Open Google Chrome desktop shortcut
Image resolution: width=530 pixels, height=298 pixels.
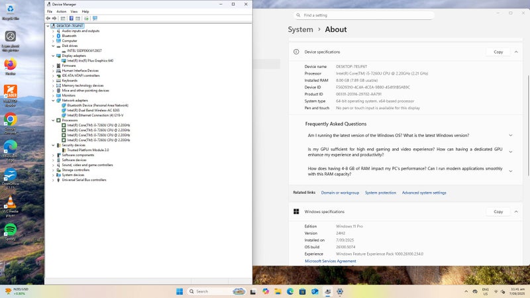point(10,120)
